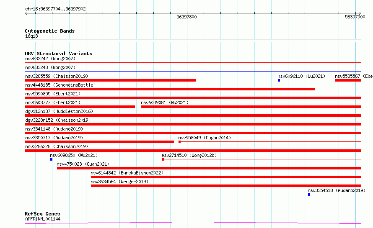Open nsv3354518 (Audano2019) label
The width and height of the screenshot is (373, 228).
337,190
